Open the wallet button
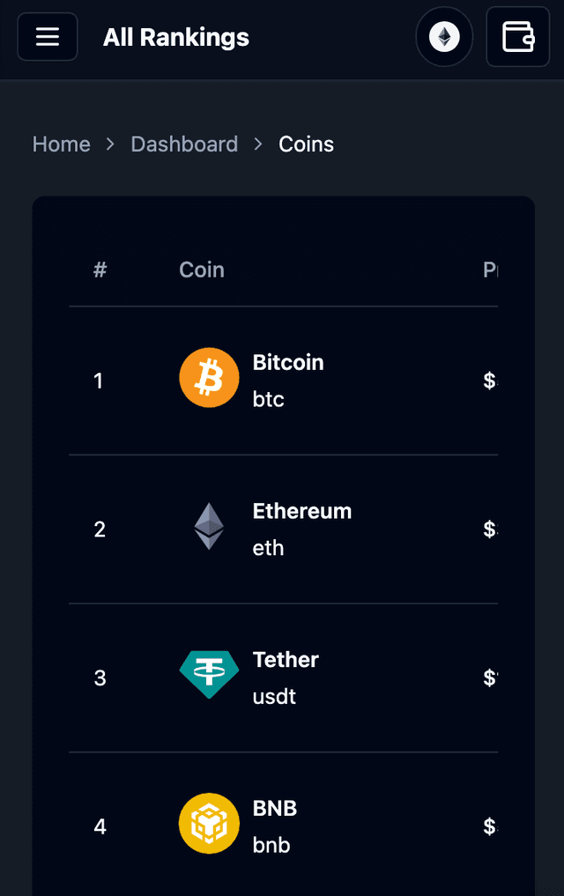 [x=517, y=37]
